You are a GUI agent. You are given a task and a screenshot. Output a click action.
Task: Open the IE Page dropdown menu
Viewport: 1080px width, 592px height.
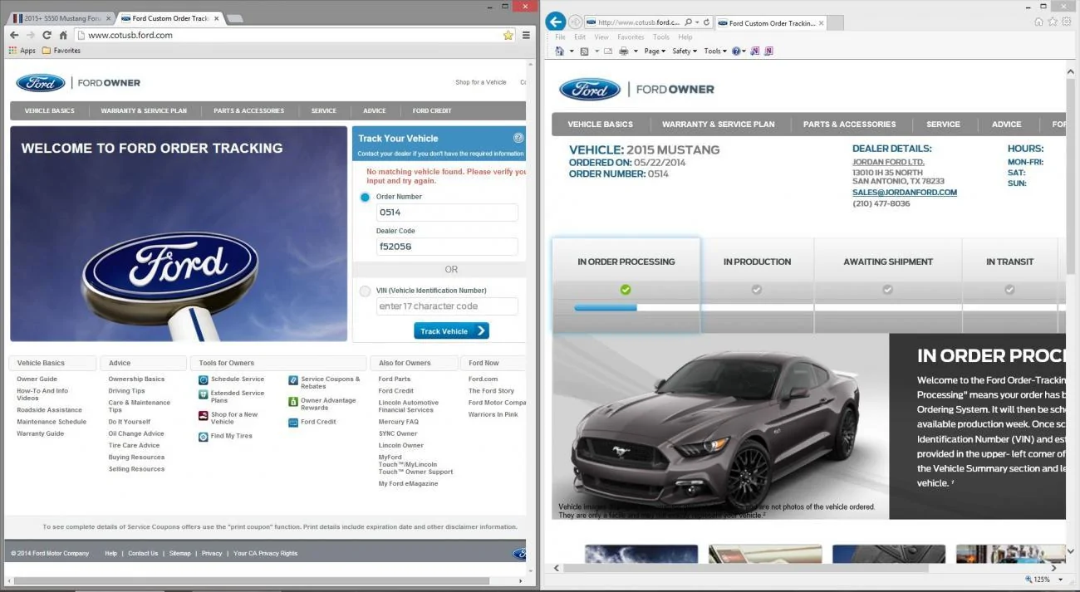tap(655, 51)
